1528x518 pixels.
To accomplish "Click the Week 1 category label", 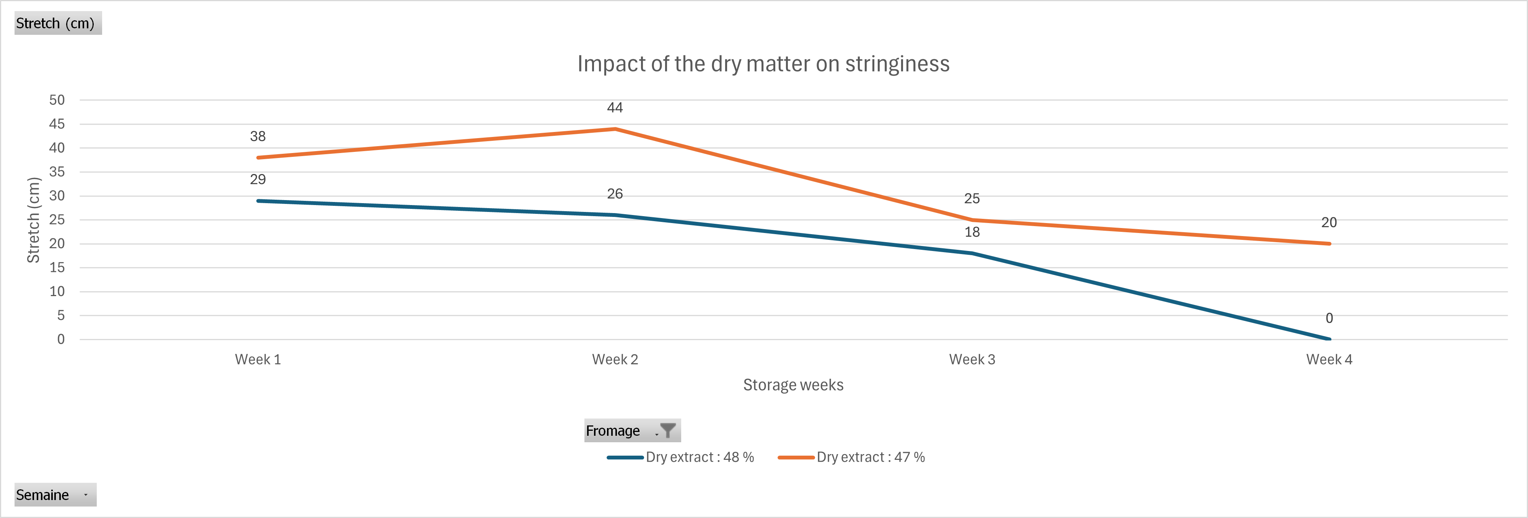I will pyautogui.click(x=258, y=360).
